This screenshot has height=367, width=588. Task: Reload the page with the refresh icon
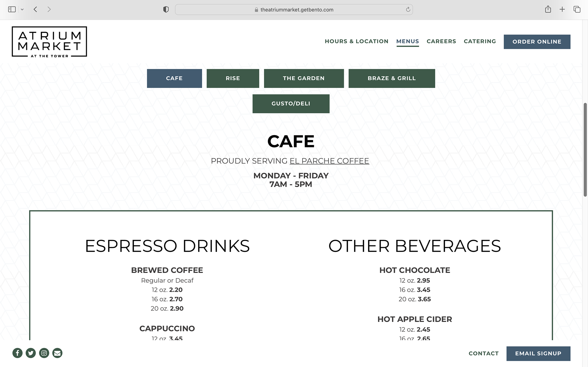click(408, 9)
